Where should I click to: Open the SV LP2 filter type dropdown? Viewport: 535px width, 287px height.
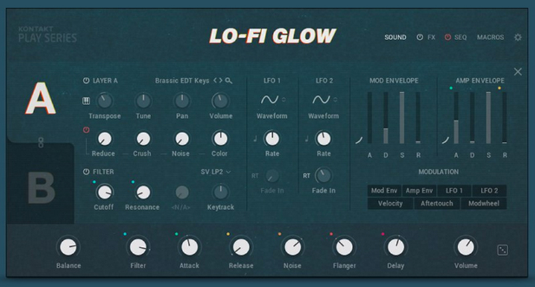point(215,172)
